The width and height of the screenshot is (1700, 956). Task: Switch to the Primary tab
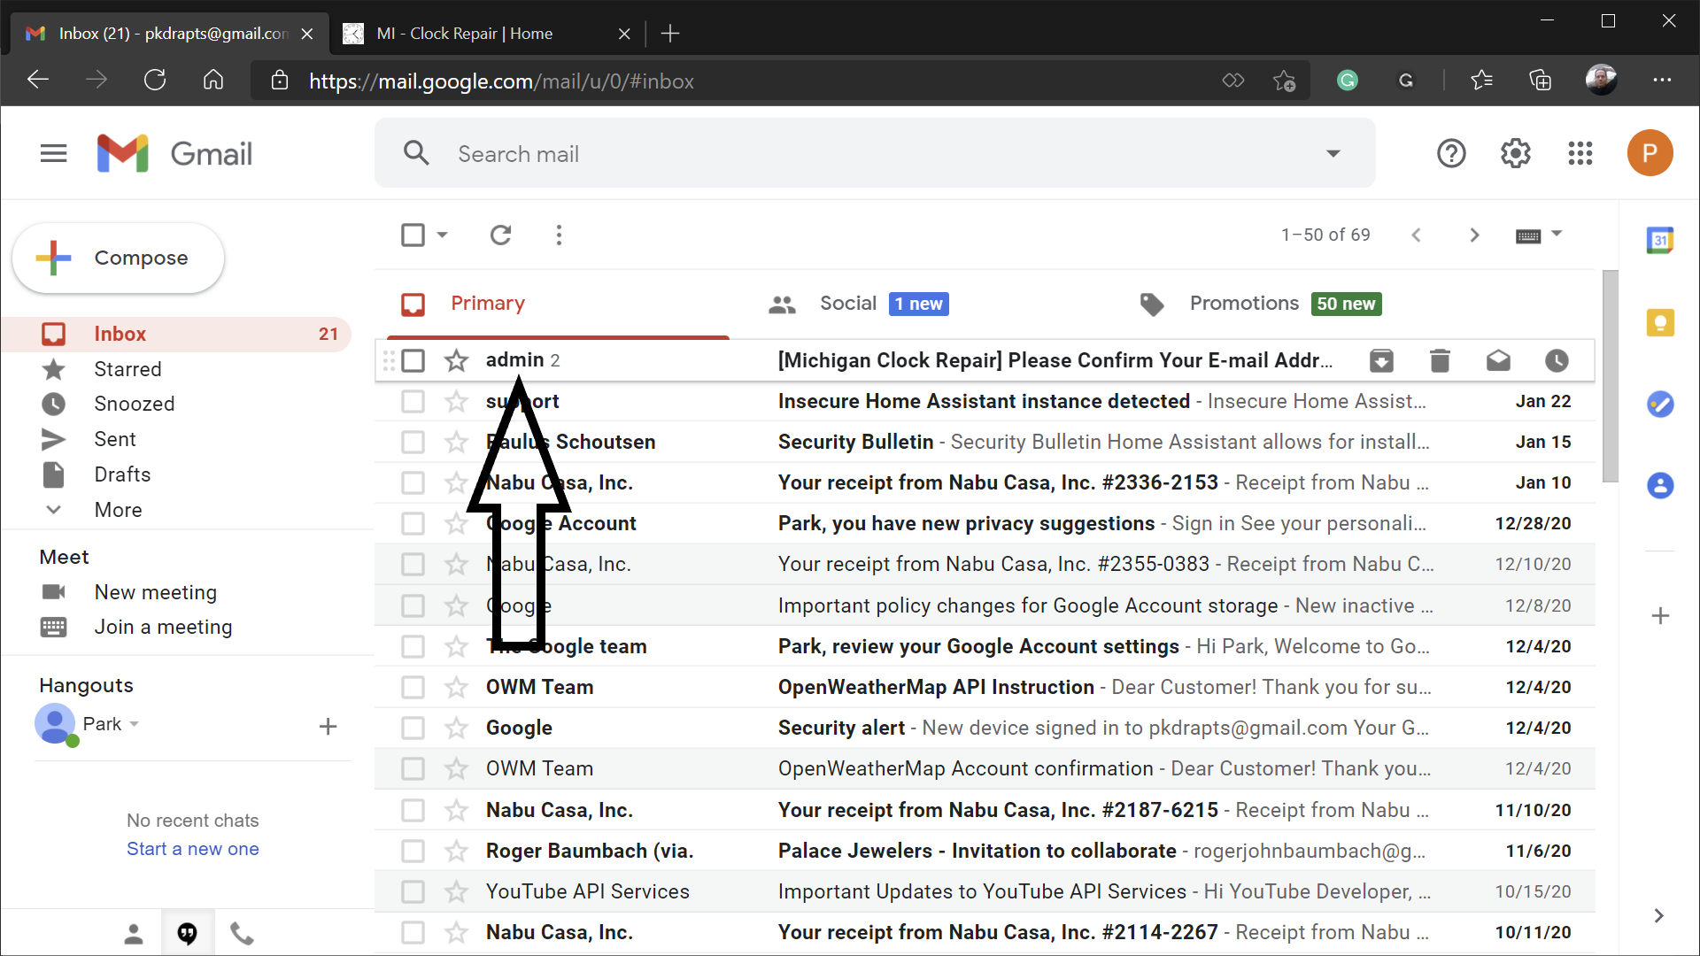point(558,304)
